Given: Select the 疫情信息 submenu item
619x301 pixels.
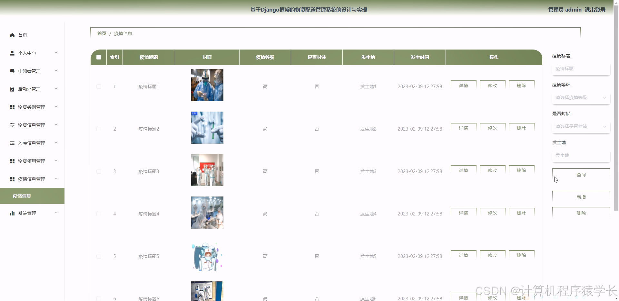Looking at the screenshot, I should point(32,196).
